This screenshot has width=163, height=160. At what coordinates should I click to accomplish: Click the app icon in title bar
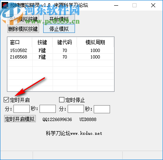5,5
